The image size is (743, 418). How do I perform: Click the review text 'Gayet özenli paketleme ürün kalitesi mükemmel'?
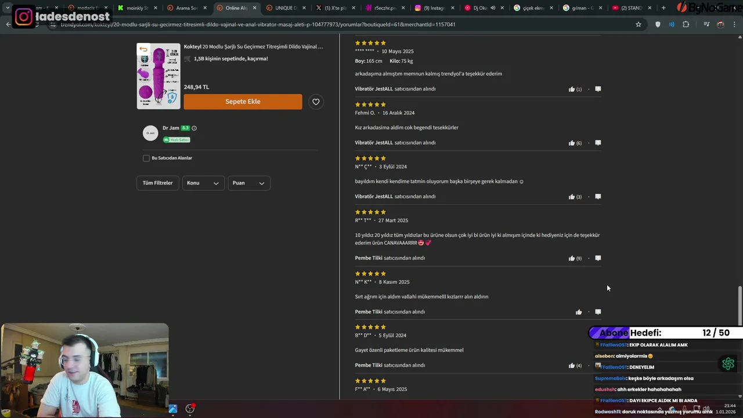[x=409, y=351]
